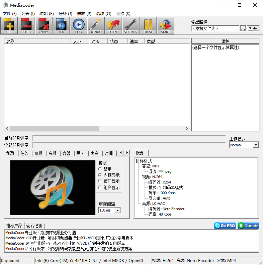Click the Donate badge
Image resolution: width=263 pixels, height=265 pixels.
point(248,226)
